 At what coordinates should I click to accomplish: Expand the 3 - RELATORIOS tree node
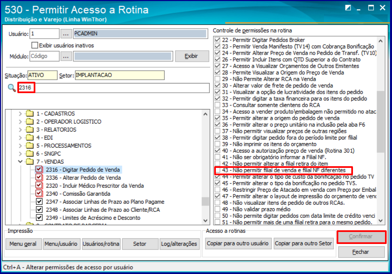(x=20, y=129)
